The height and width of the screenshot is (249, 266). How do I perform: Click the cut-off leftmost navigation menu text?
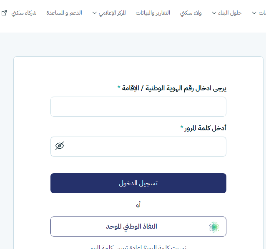(x=262, y=13)
